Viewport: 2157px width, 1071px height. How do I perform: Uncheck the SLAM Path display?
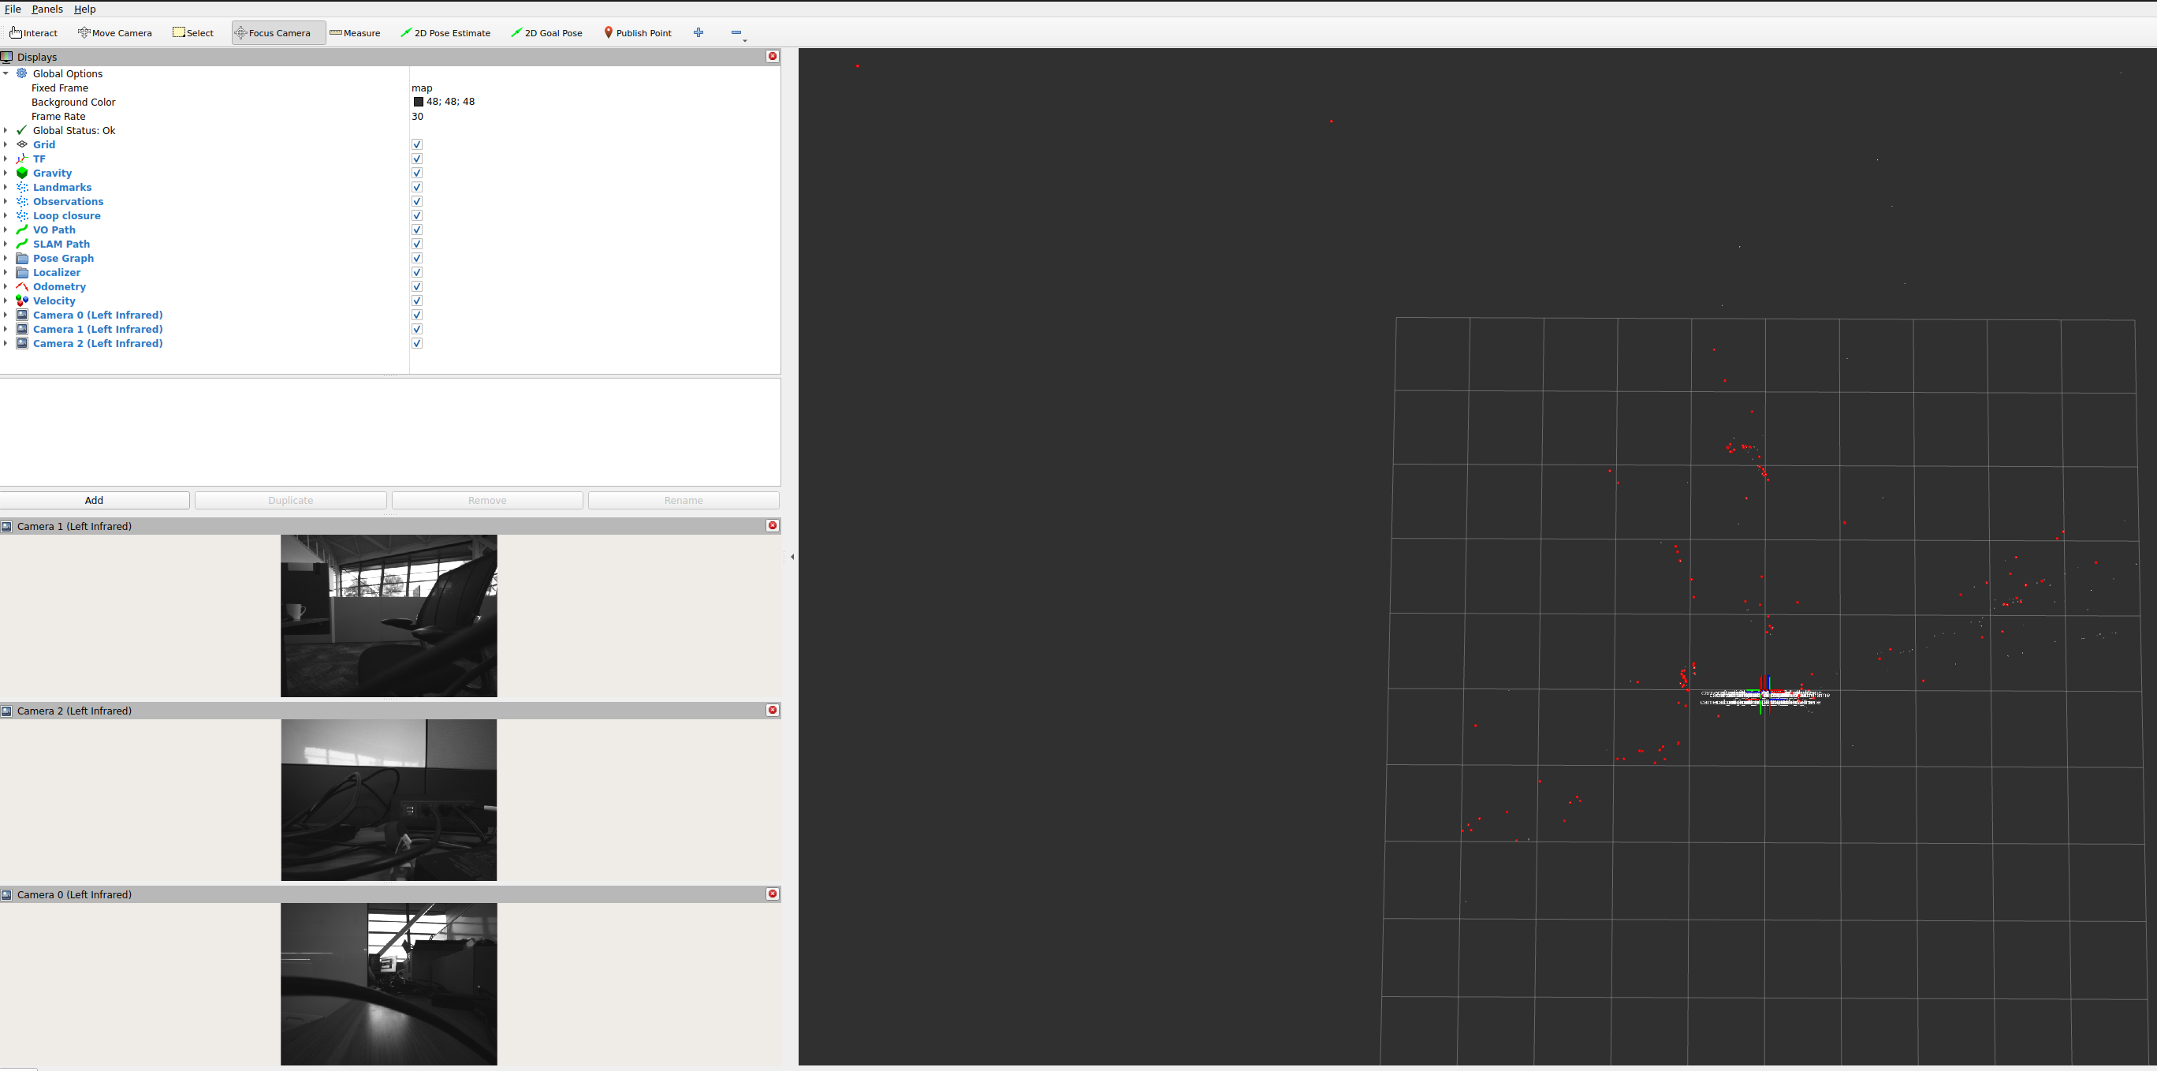pyautogui.click(x=416, y=244)
